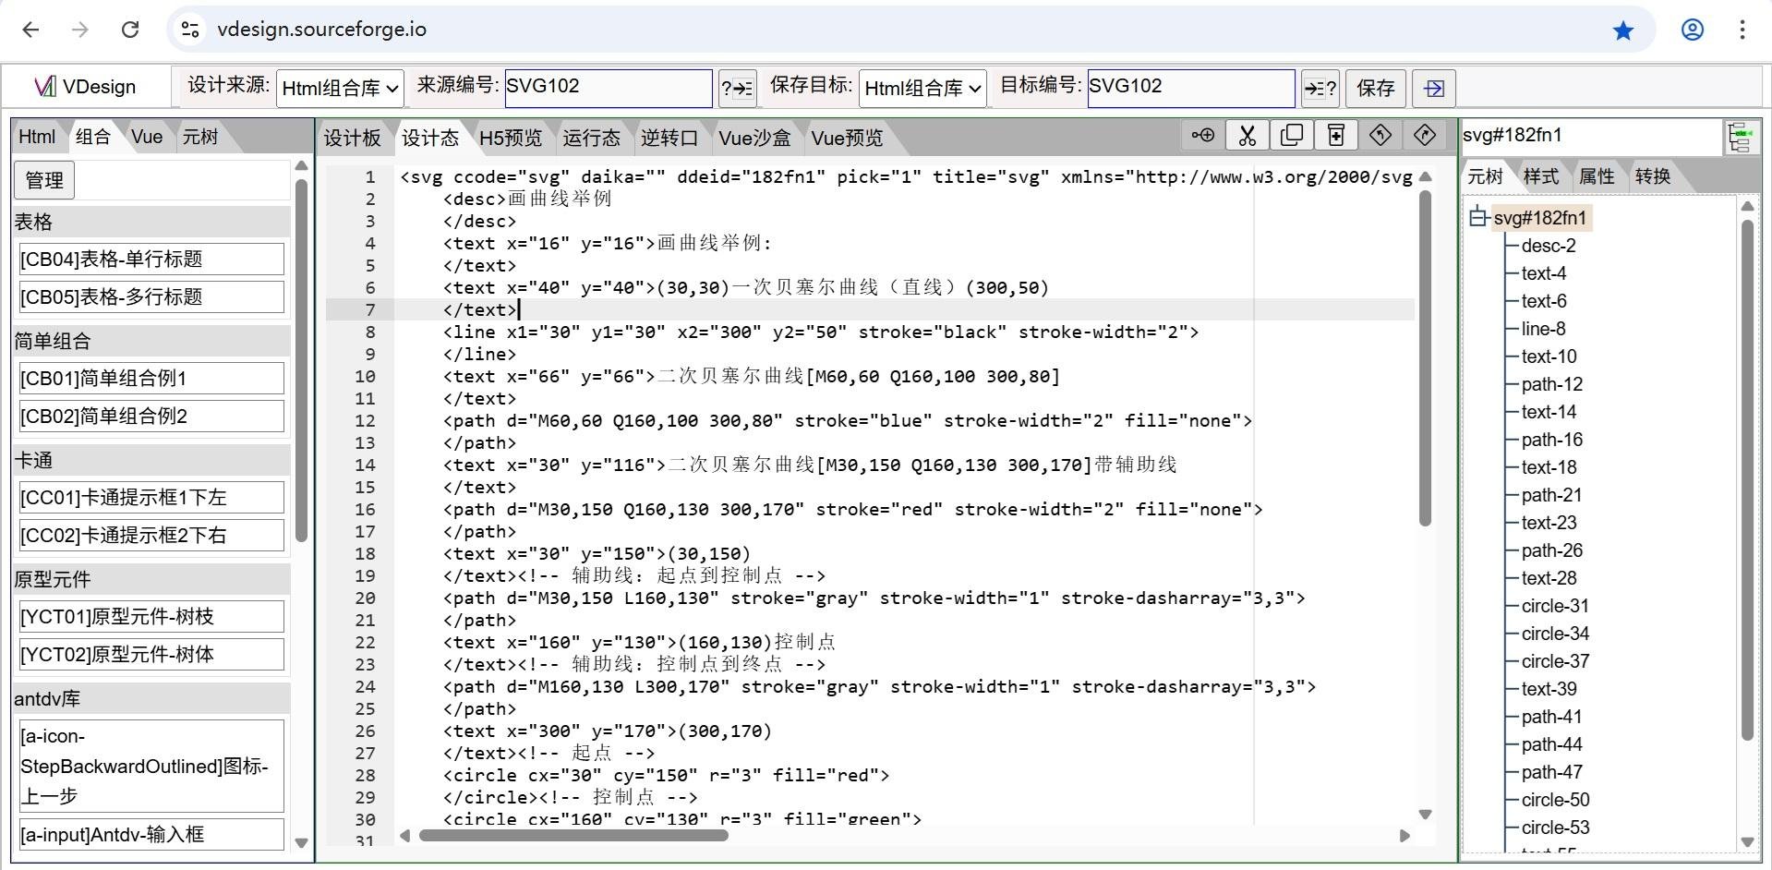Click the svg#182fn1 selector input field
This screenshot has width=1772, height=870.
click(x=1591, y=136)
